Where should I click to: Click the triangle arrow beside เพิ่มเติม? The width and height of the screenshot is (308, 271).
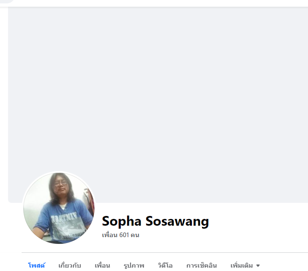click(x=258, y=265)
